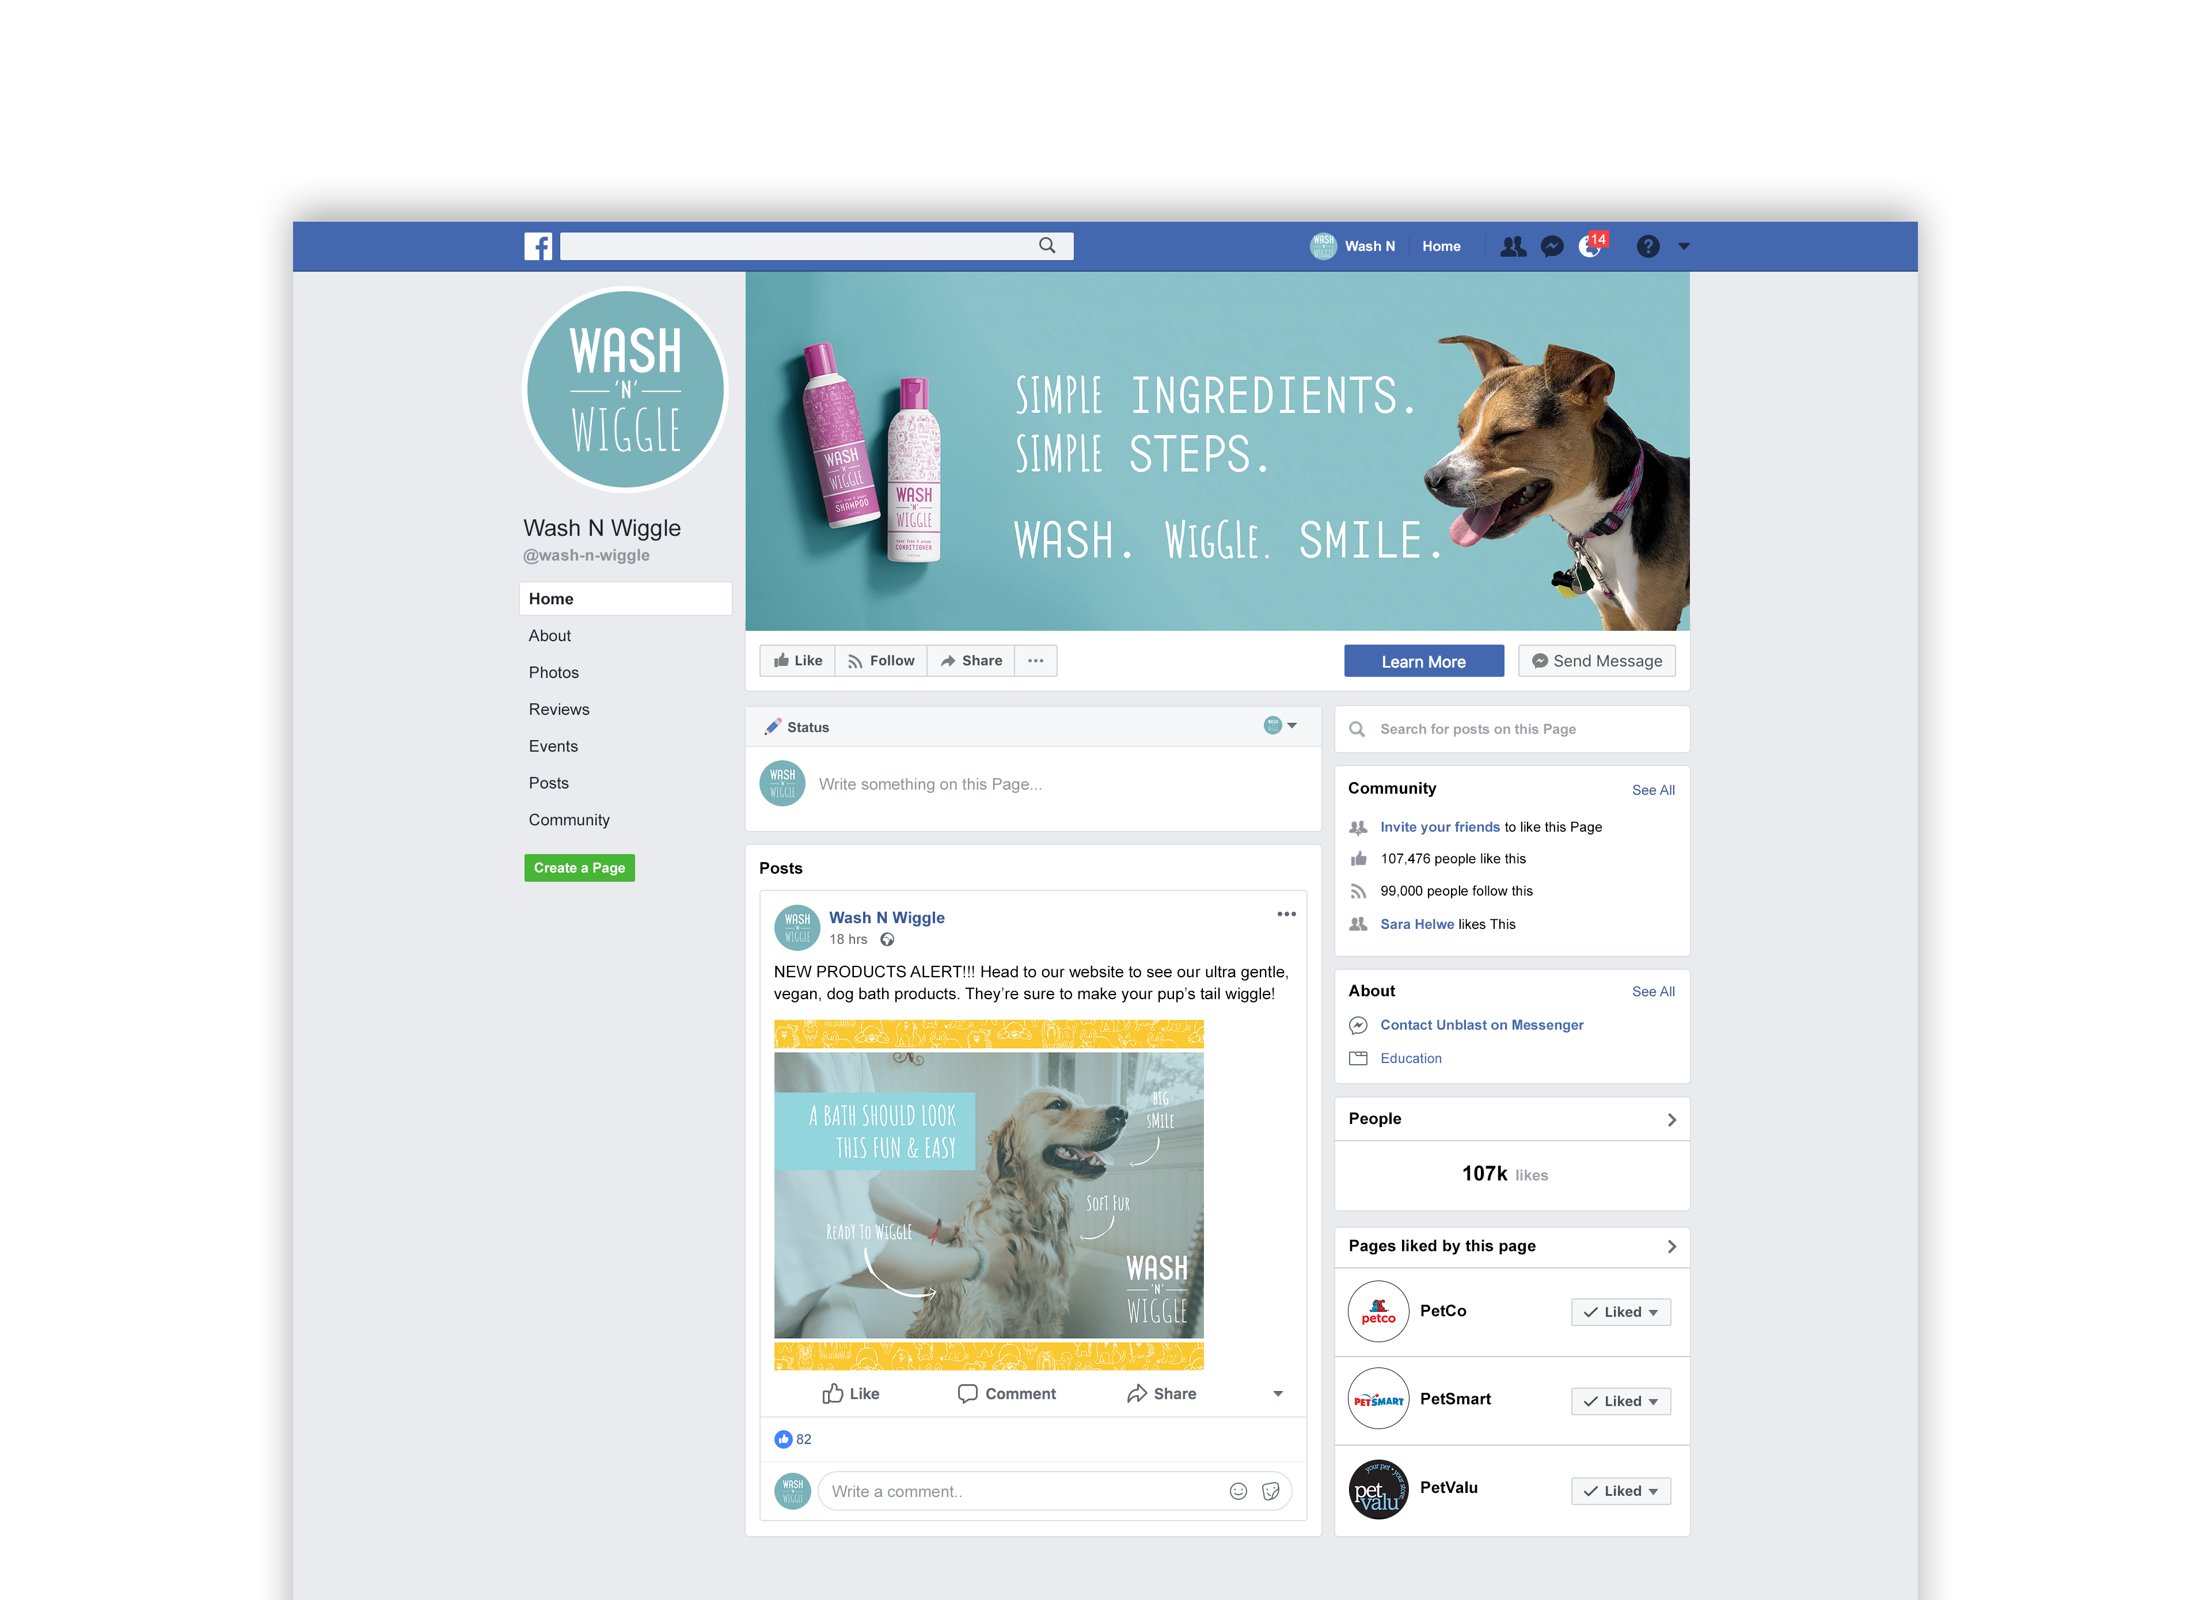This screenshot has width=2211, height=1600.
Task: Open Events in the sidebar
Action: 553,746
